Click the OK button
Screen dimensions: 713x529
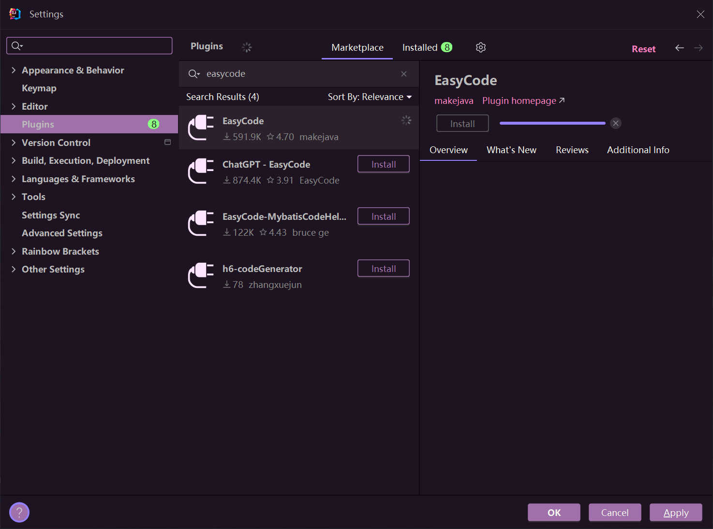554,513
